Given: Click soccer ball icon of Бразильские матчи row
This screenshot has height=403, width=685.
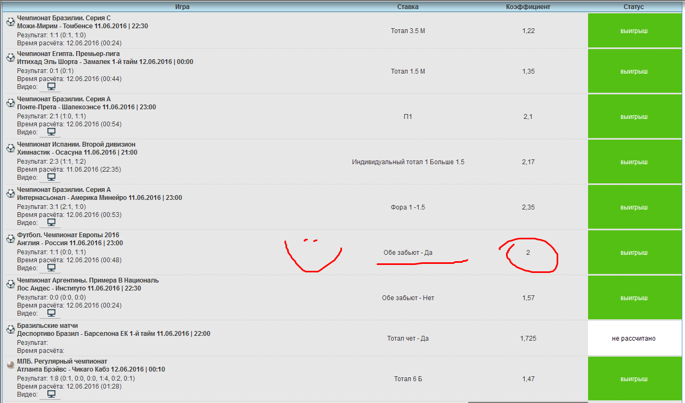Looking at the screenshot, I should pos(10,329).
